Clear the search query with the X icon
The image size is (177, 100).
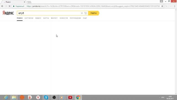82,13
